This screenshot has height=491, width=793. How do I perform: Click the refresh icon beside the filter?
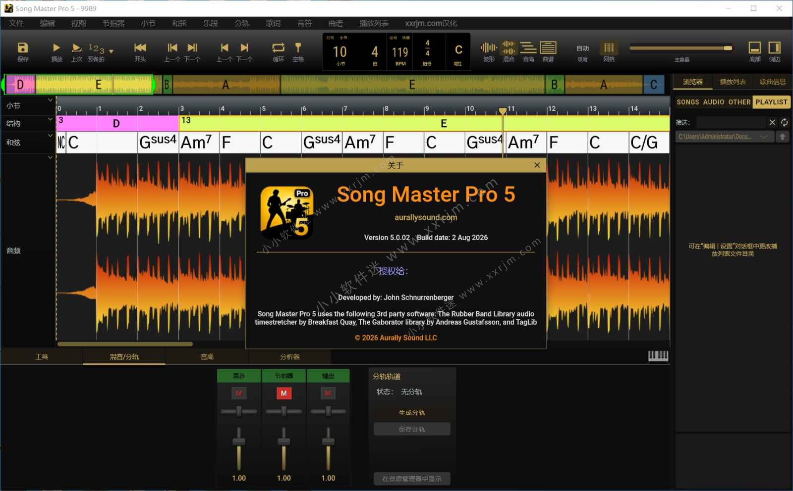tap(784, 122)
